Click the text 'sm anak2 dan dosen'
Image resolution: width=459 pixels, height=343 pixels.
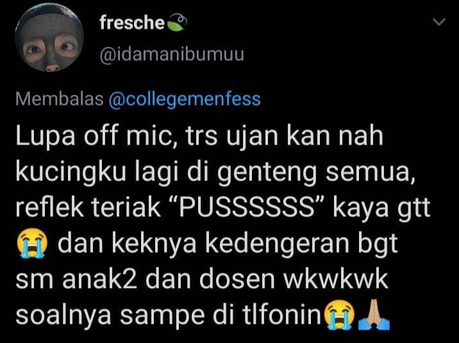tap(145, 280)
